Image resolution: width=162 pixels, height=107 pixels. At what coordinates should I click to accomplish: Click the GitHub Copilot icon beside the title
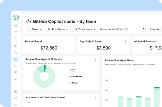coord(29,21)
